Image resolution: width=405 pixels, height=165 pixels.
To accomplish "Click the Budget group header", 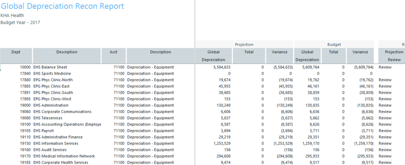I will click(x=334, y=44).
